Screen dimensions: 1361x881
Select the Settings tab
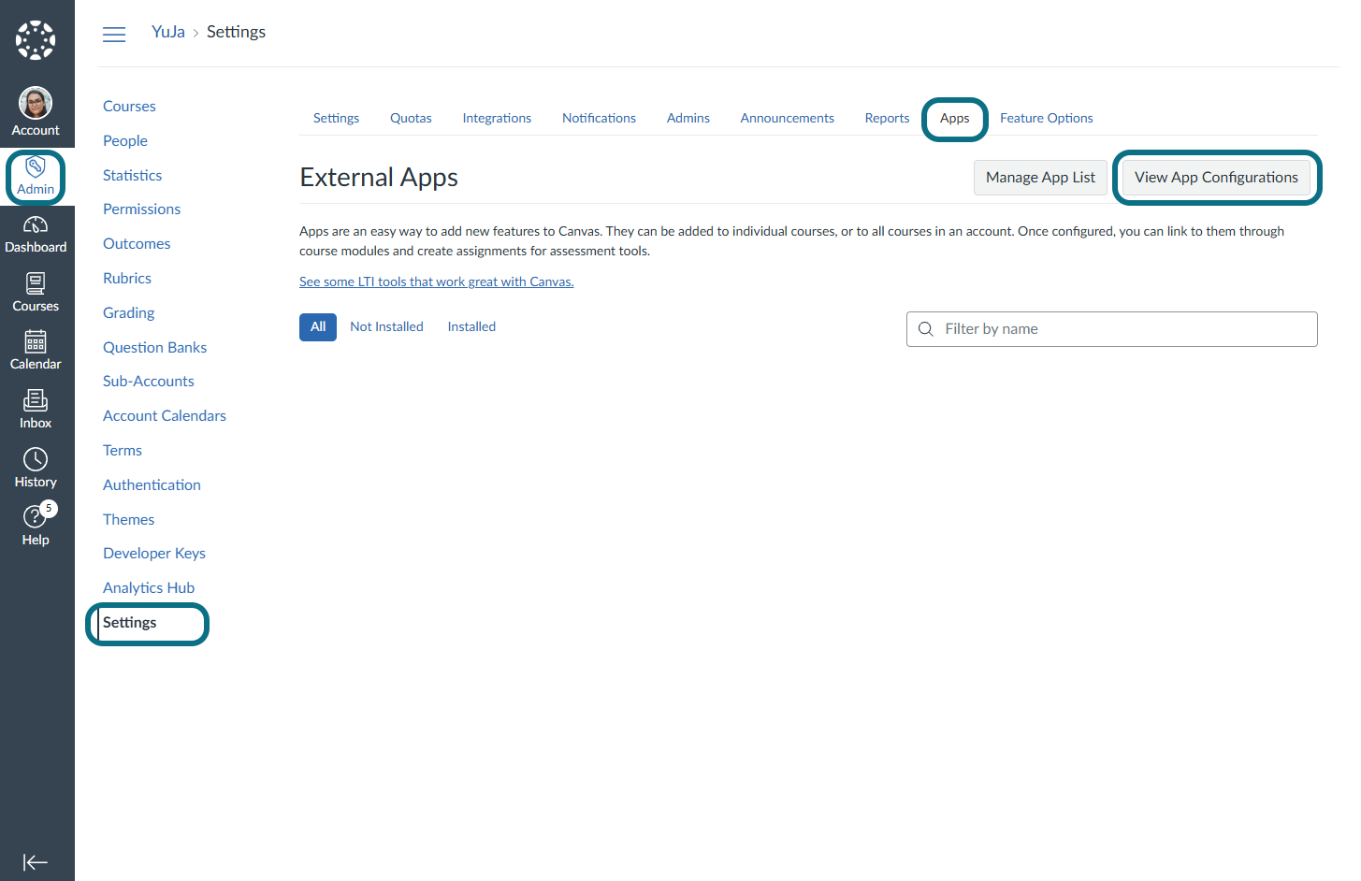336,118
